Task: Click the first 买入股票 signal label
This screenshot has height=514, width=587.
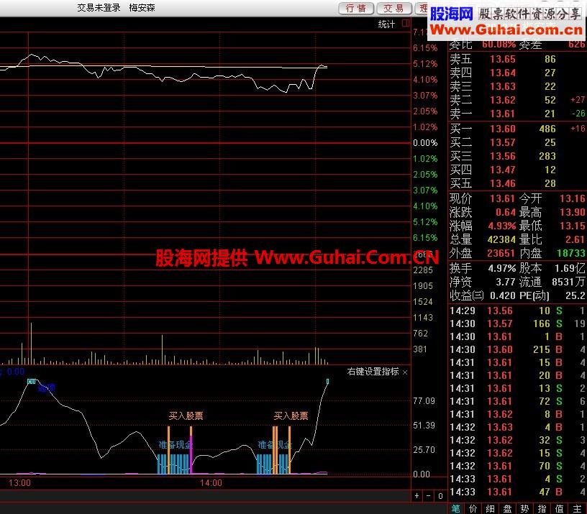Action: (x=186, y=416)
